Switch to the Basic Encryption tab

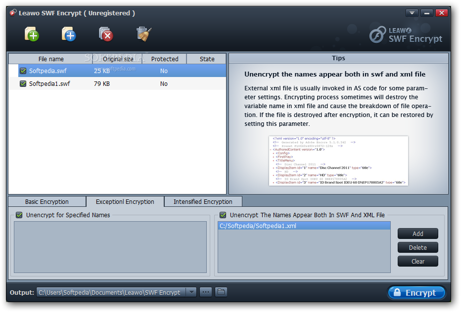tap(47, 201)
